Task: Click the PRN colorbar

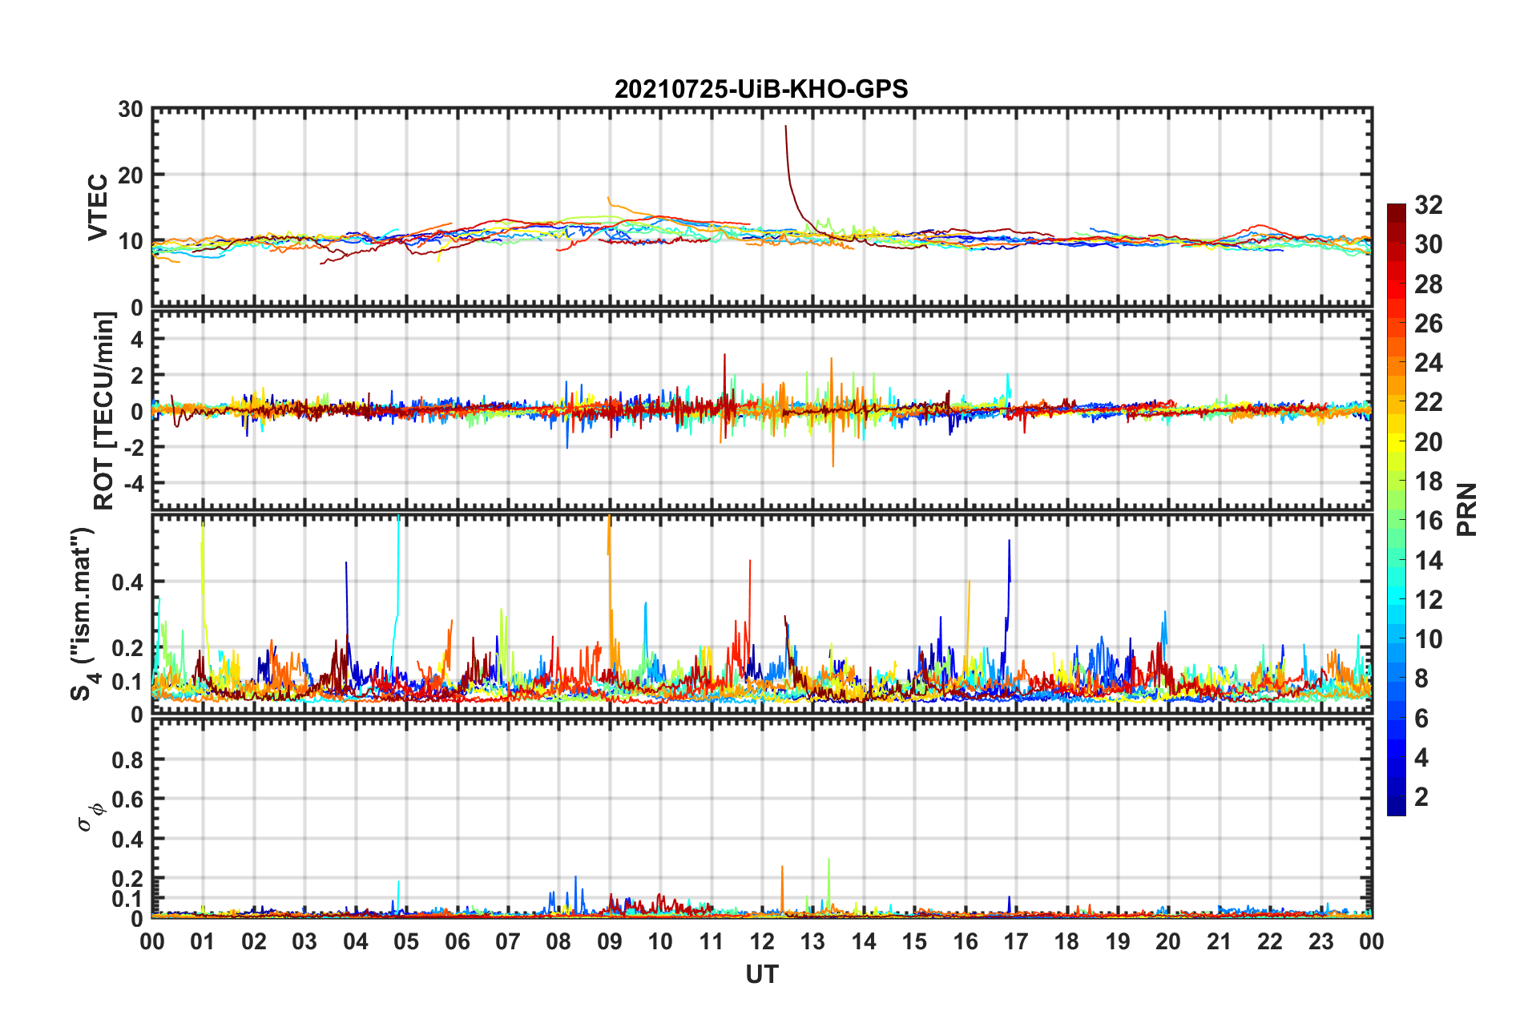Action: (1397, 509)
